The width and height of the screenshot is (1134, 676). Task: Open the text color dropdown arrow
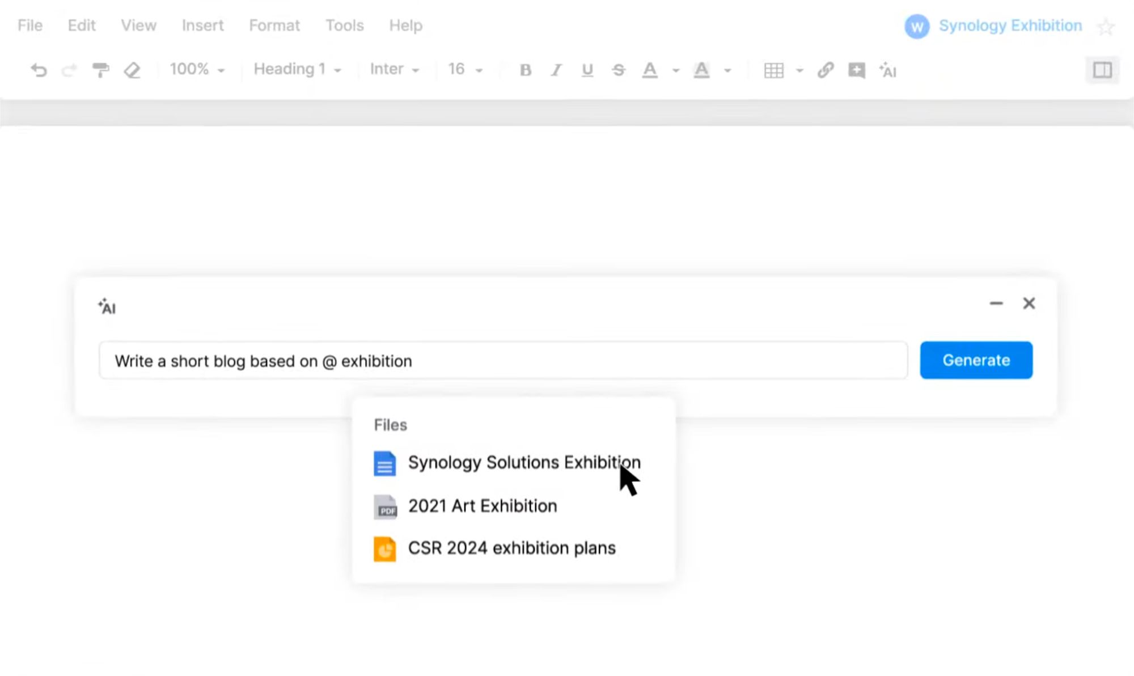tap(675, 71)
